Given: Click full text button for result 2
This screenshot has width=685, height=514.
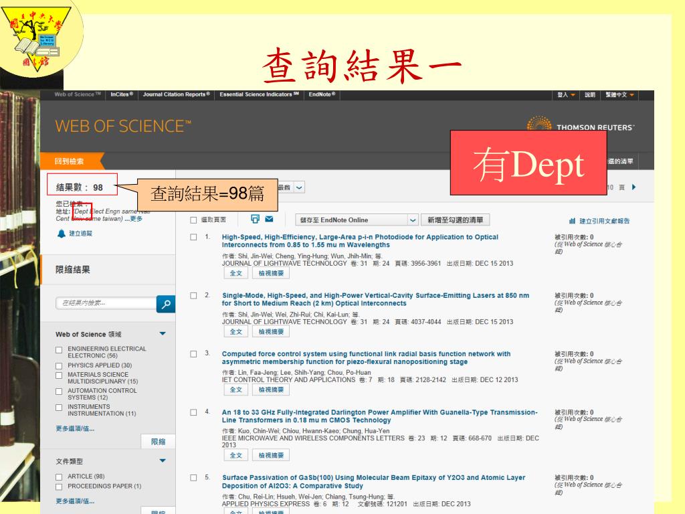Looking at the screenshot, I should [x=236, y=332].
